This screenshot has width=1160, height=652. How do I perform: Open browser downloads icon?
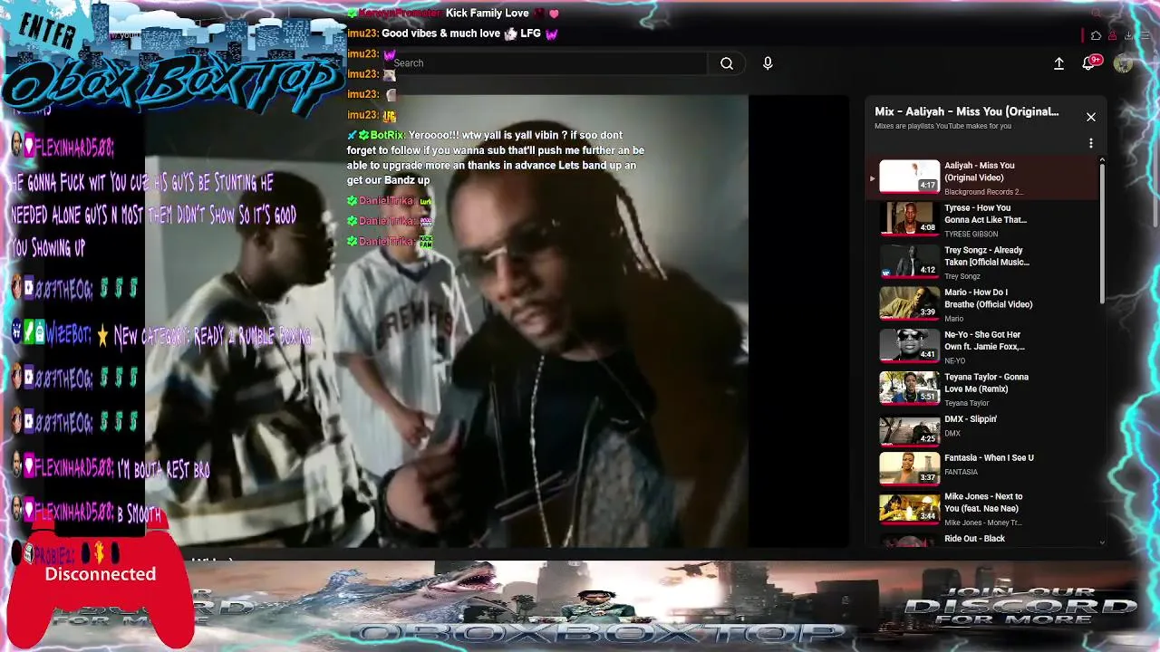click(1128, 35)
